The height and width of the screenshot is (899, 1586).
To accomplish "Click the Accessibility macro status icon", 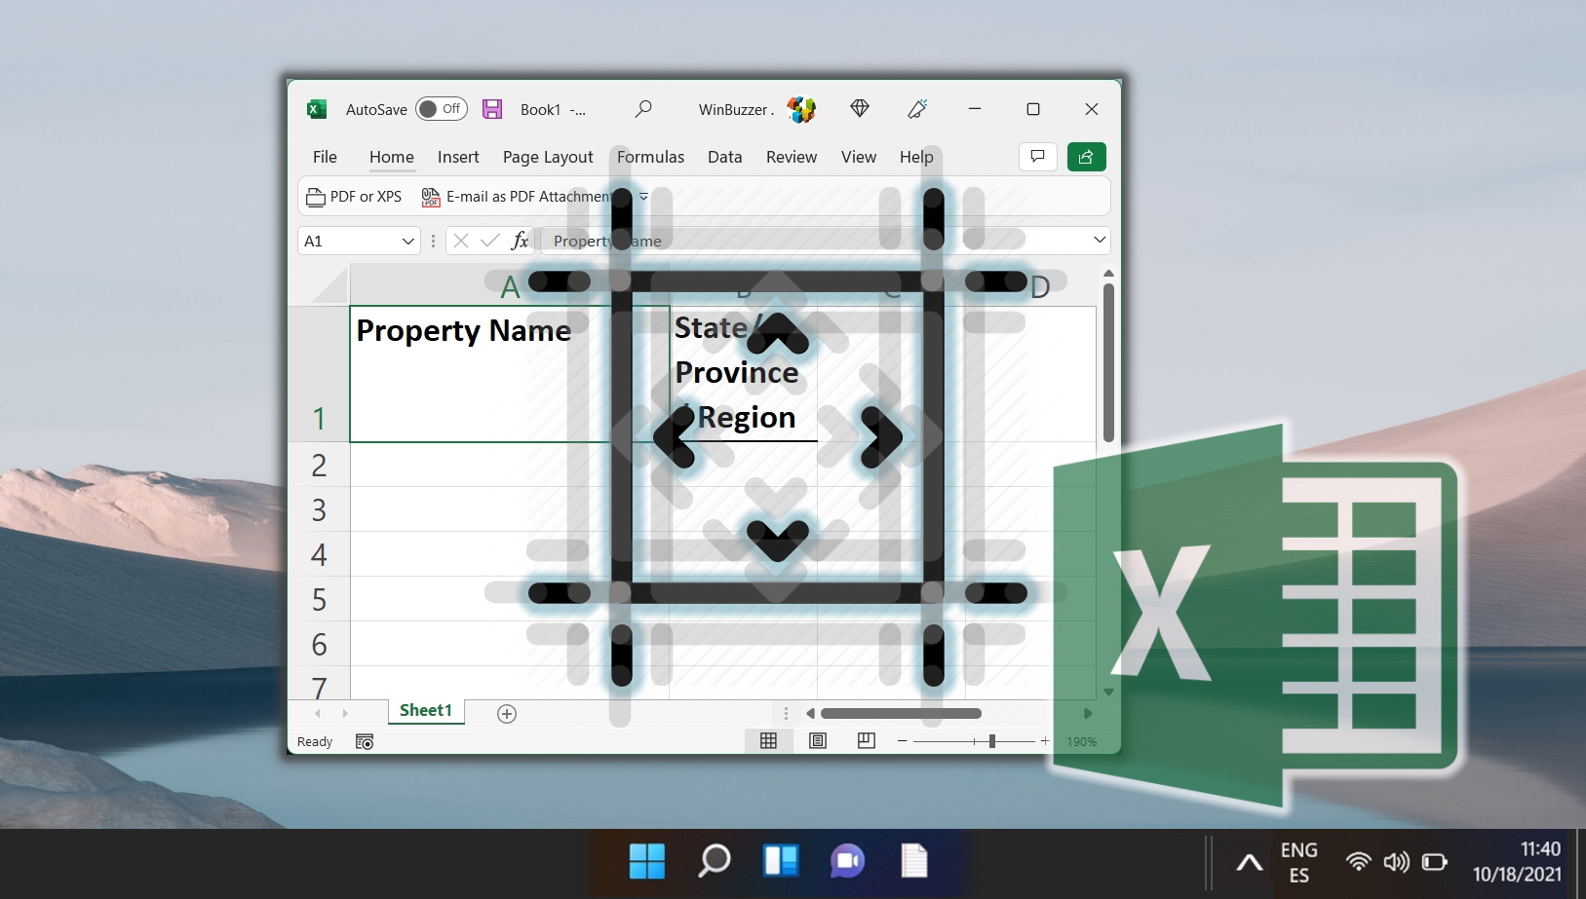I will (365, 742).
